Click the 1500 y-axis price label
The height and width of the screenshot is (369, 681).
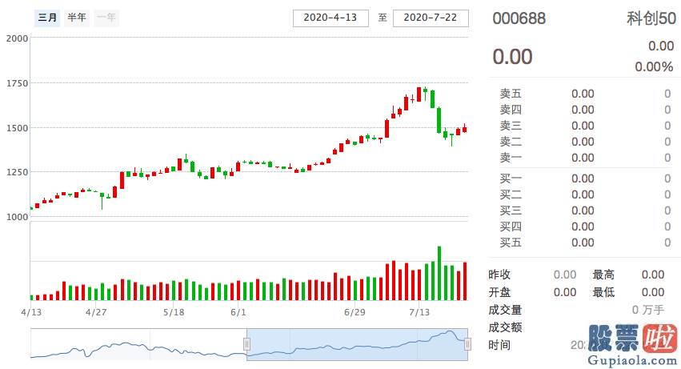[x=17, y=128]
